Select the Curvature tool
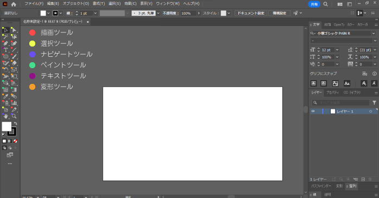The image size is (379, 198). pyautogui.click(x=14, y=43)
